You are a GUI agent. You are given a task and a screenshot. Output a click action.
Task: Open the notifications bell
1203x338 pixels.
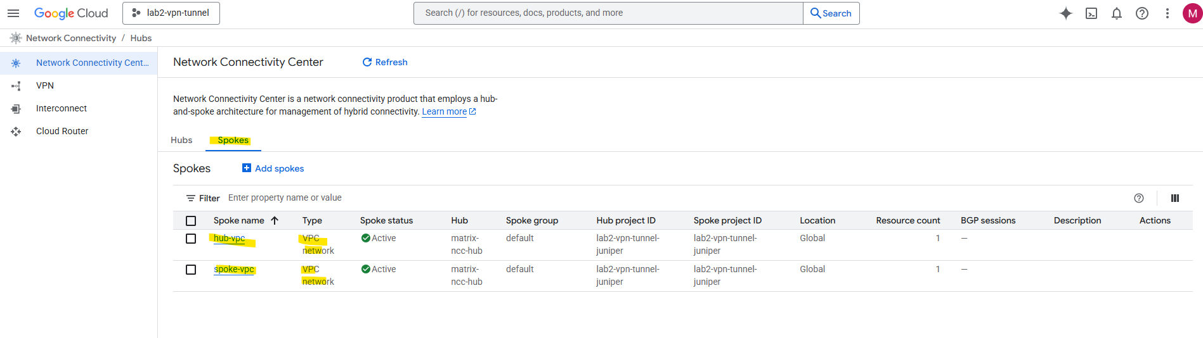tap(1116, 13)
